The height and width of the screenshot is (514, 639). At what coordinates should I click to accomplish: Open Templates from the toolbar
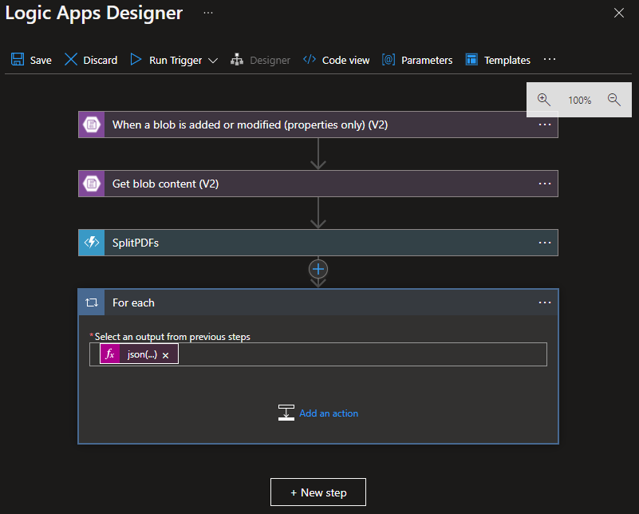tap(498, 60)
